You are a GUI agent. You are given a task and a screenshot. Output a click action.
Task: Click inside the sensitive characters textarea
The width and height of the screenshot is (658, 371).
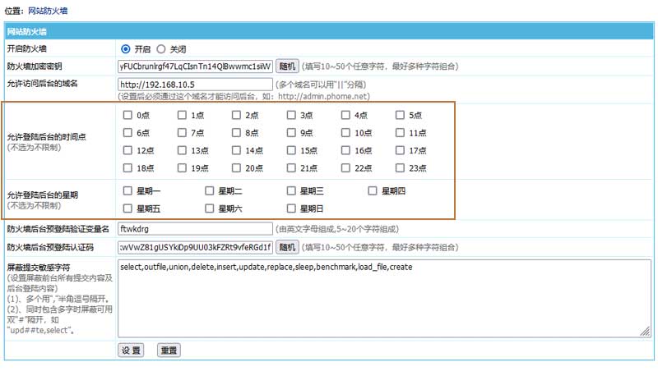[384, 299]
